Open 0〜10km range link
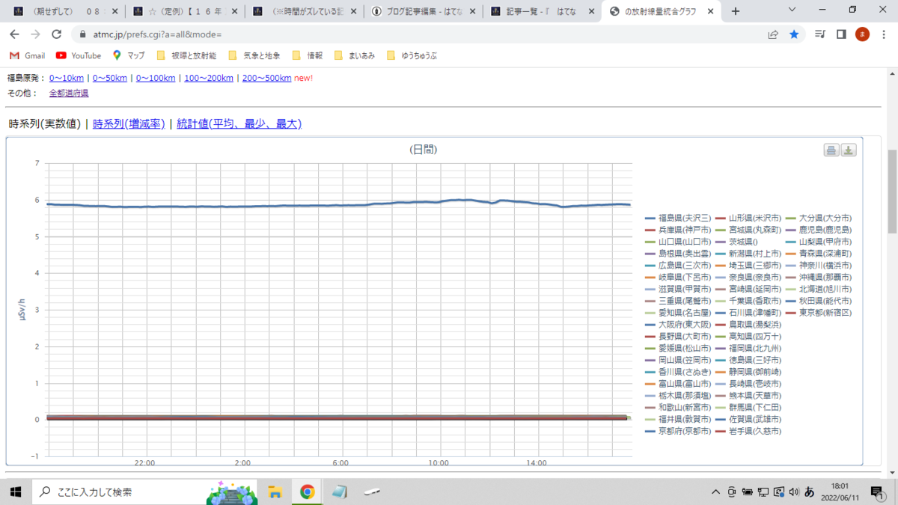 point(67,78)
